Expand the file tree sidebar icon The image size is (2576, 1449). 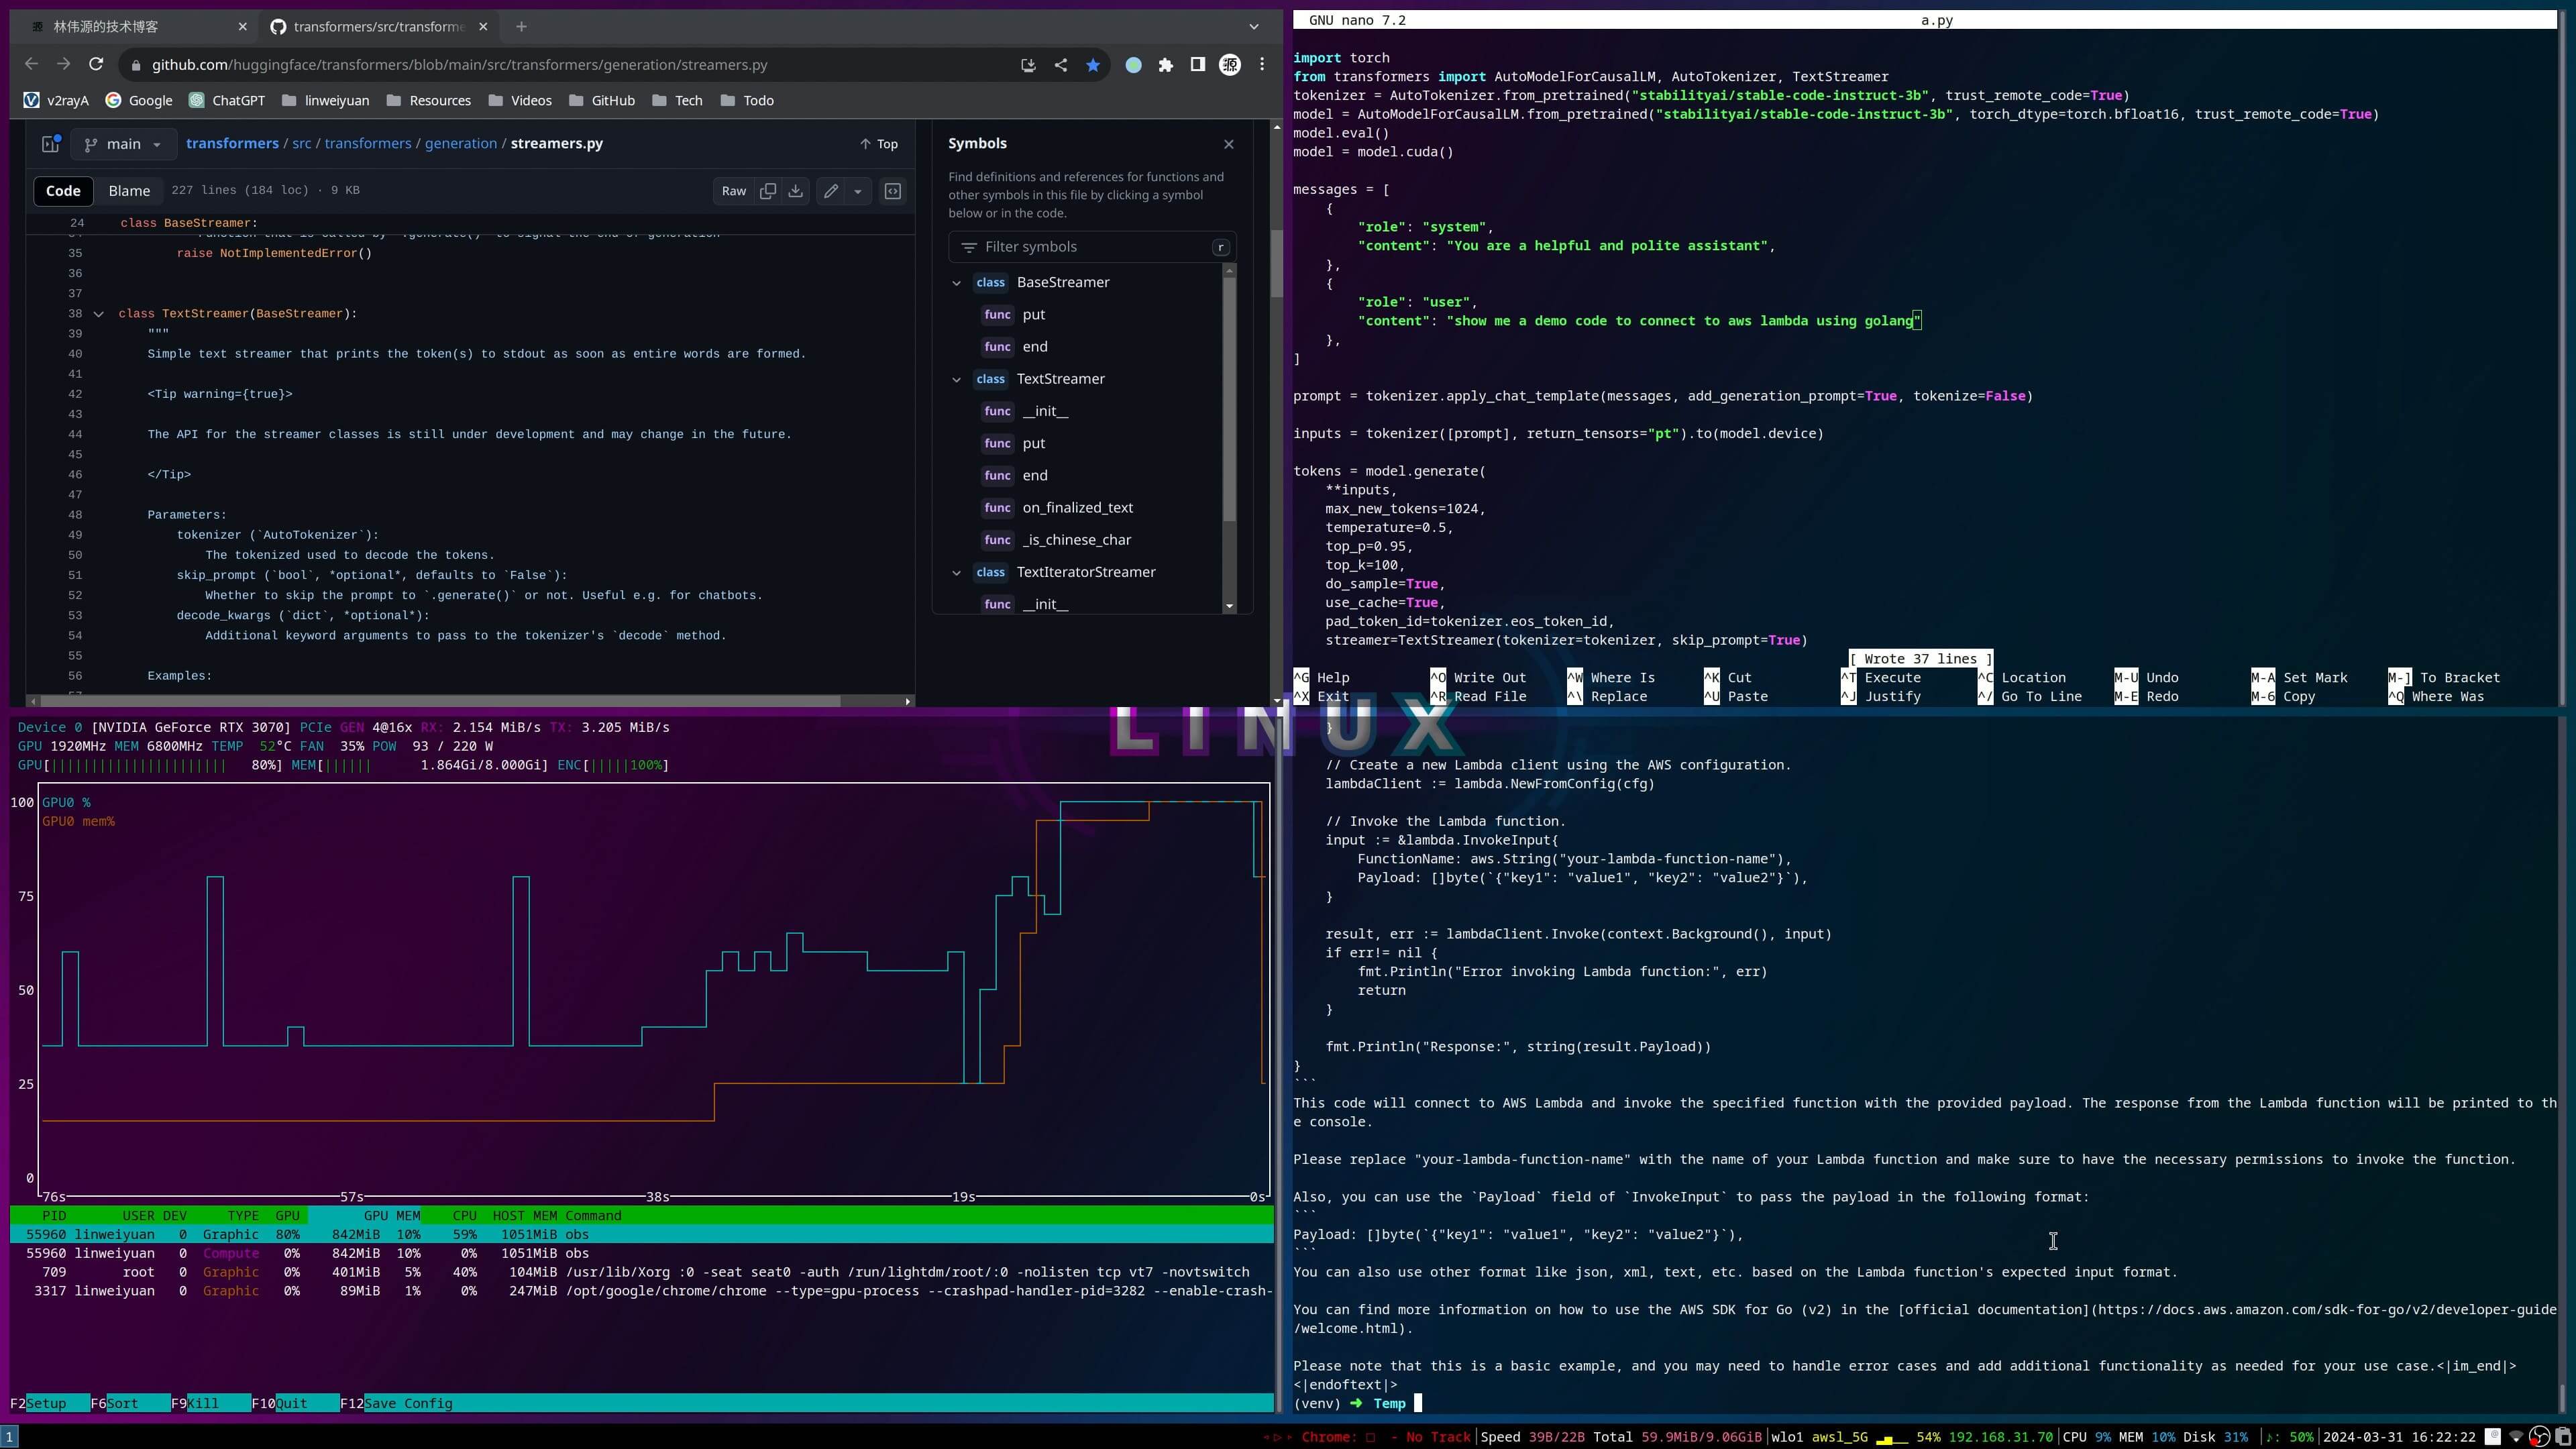coord(50,144)
